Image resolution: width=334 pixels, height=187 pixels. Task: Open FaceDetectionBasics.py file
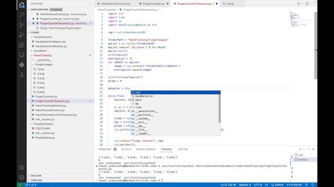[x=61, y=42]
